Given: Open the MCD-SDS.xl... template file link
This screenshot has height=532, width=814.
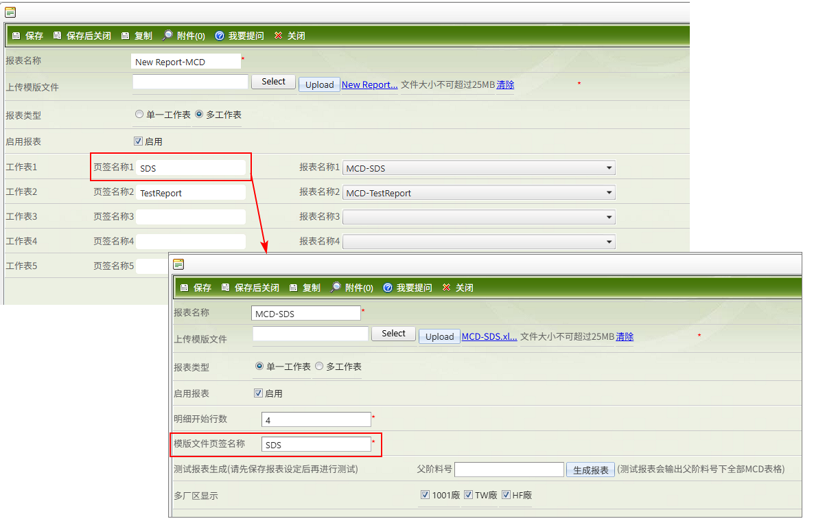Looking at the screenshot, I should pos(489,336).
